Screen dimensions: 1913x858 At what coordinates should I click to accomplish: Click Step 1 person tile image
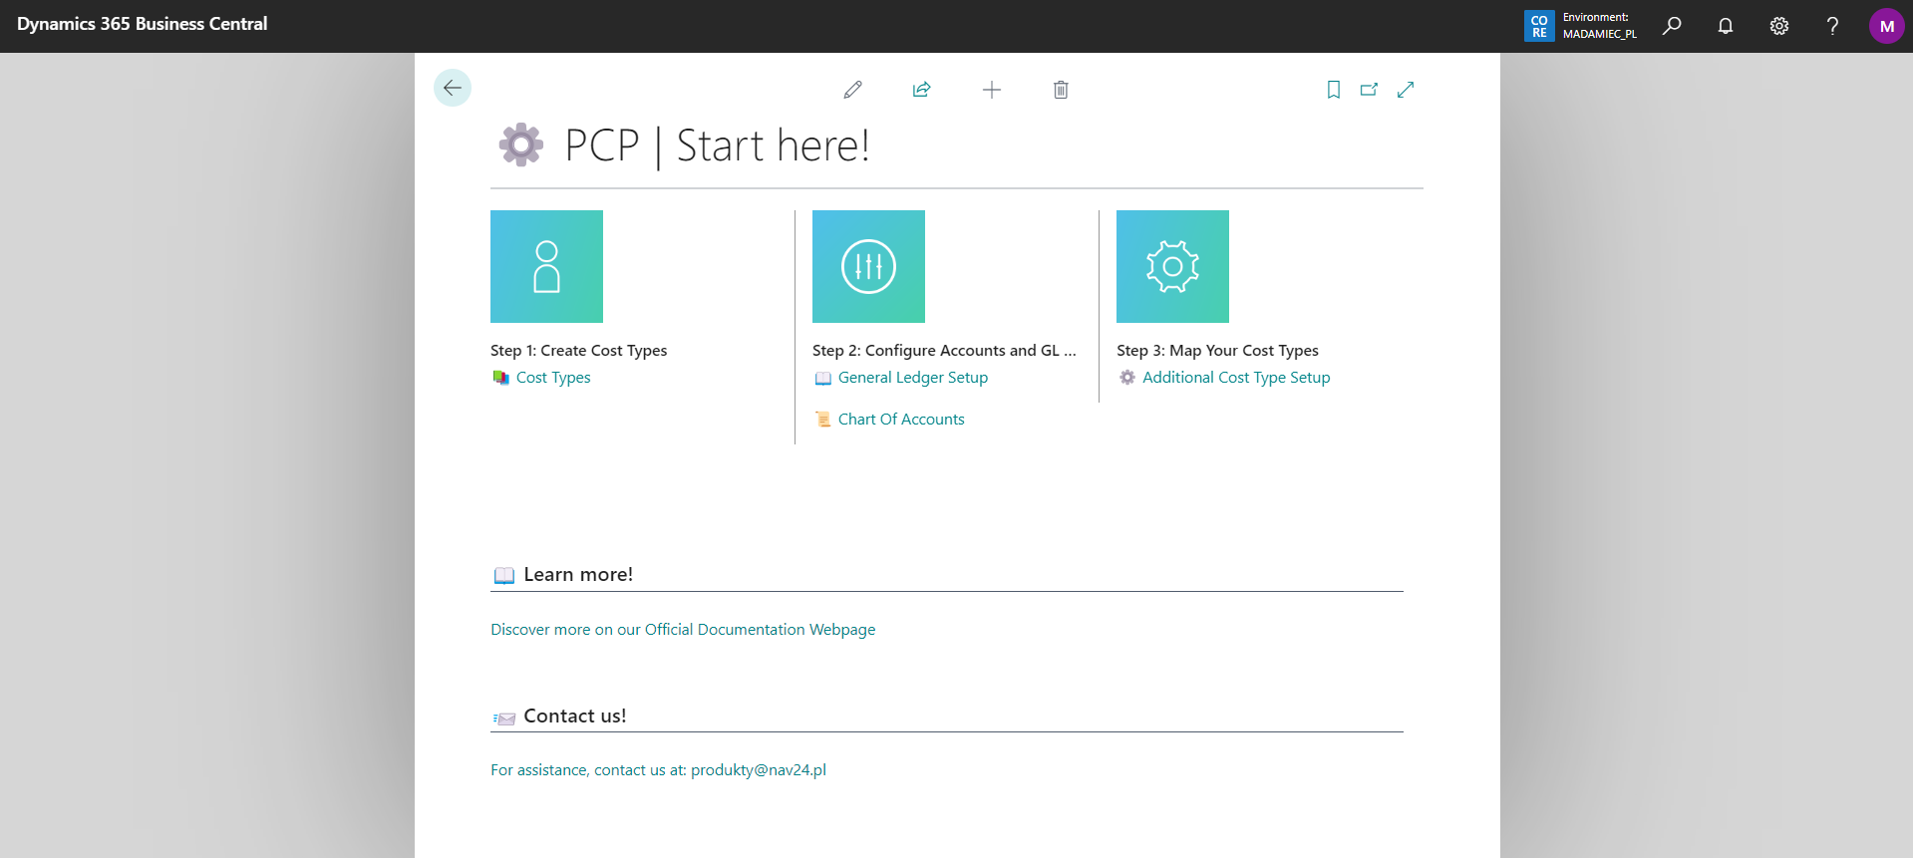click(546, 266)
